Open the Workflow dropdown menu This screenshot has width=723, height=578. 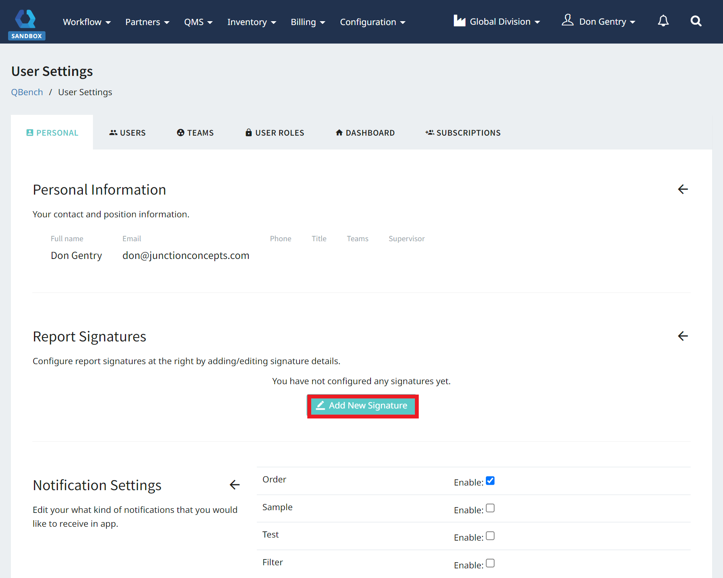(x=87, y=22)
